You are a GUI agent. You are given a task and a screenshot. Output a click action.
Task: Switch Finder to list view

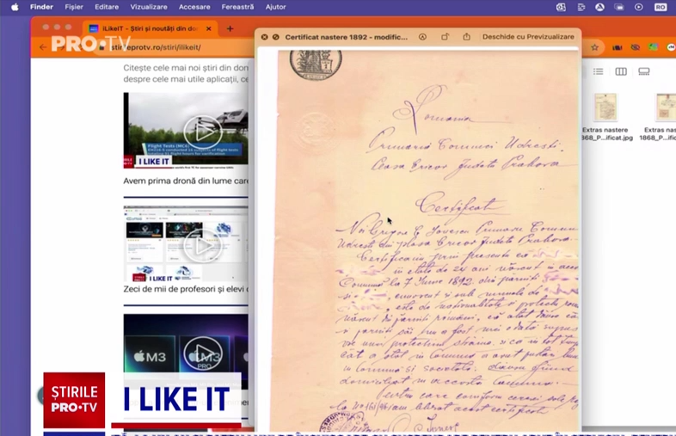tap(599, 71)
